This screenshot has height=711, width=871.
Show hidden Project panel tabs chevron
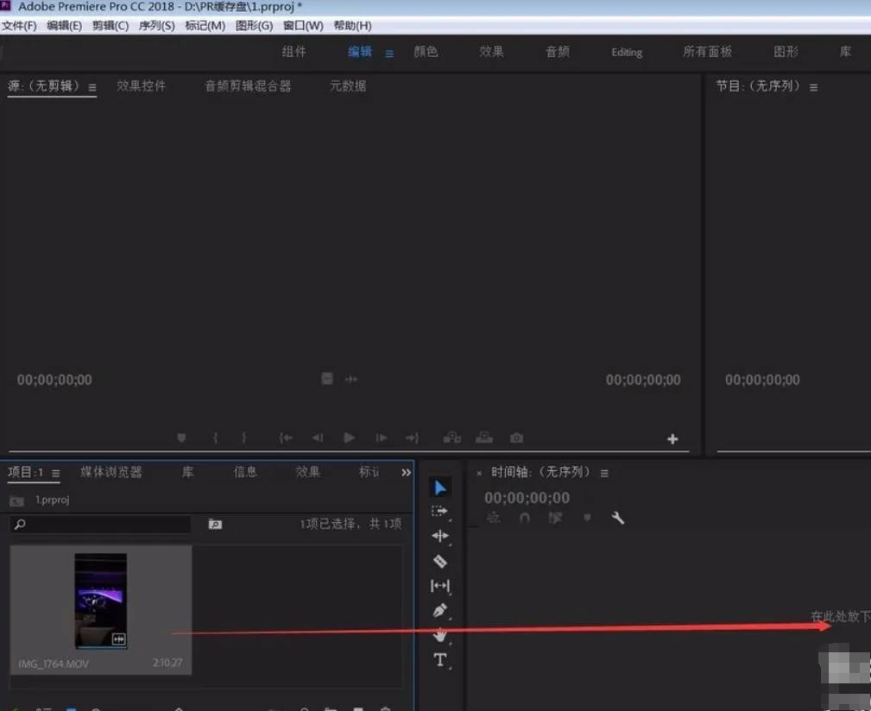(x=406, y=472)
